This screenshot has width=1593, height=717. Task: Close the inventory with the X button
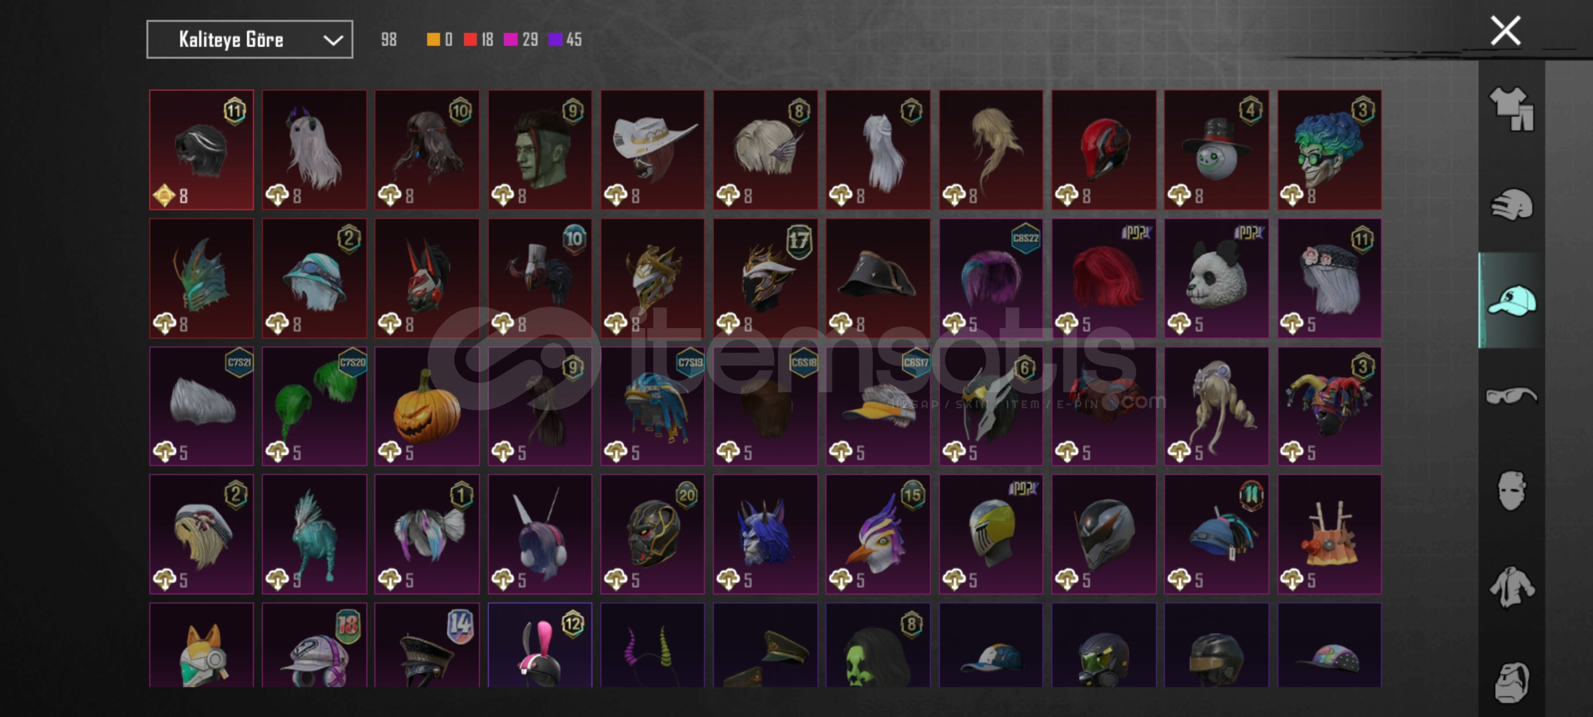1505,31
